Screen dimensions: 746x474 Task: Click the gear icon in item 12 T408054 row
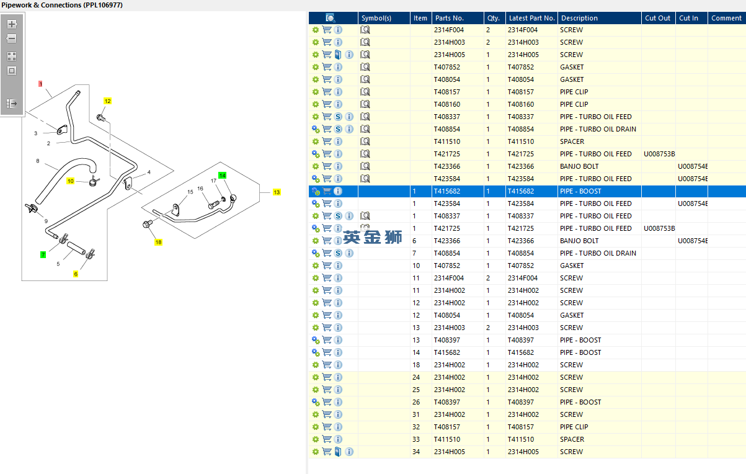[315, 315]
